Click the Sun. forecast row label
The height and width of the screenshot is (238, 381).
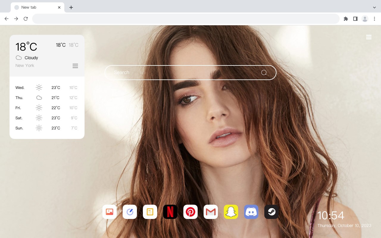[x=19, y=128]
